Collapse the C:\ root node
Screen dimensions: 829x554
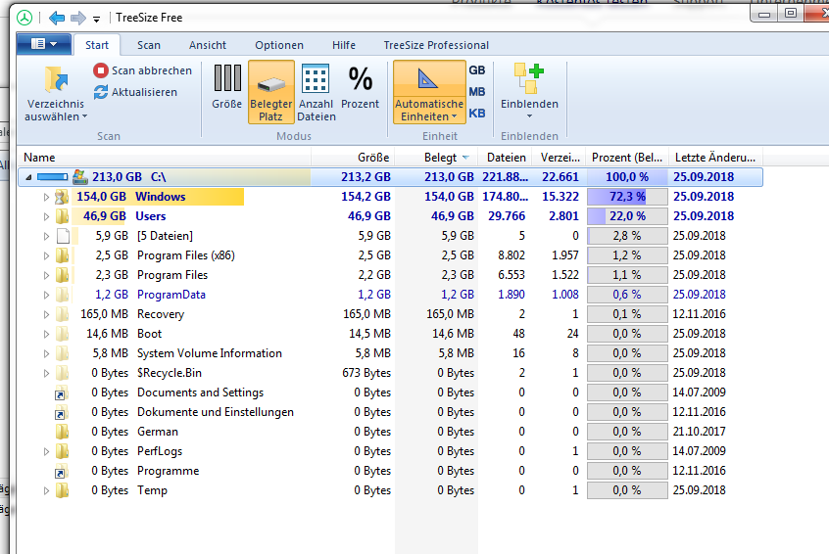click(x=28, y=177)
